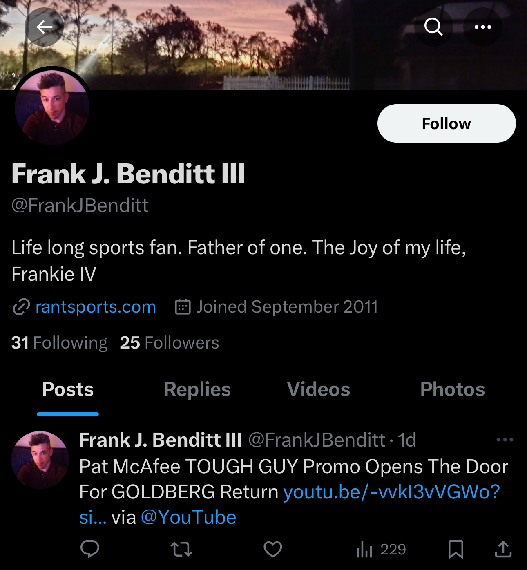This screenshot has width=527, height=570.
Task: Open the profile three-dot options menu
Action: click(482, 27)
